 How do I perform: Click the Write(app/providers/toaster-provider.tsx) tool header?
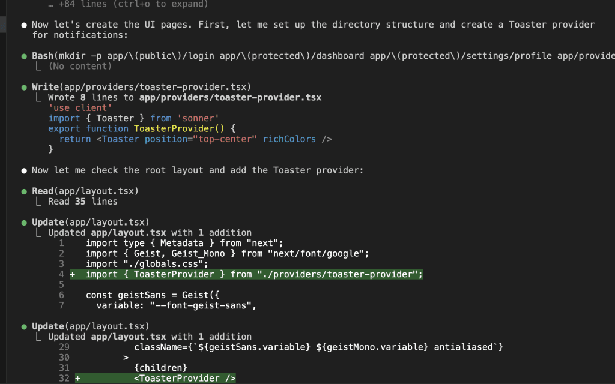coord(141,88)
